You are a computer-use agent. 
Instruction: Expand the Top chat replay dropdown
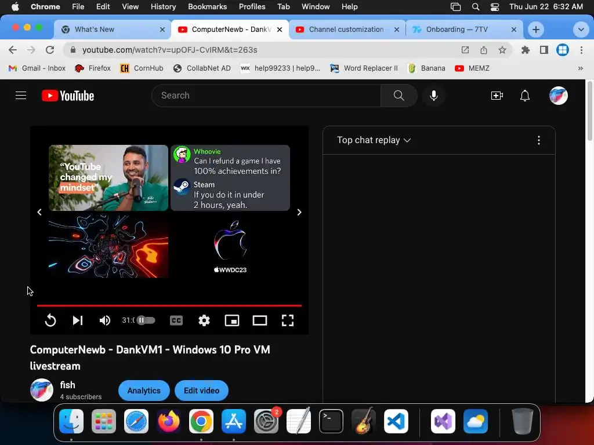(374, 140)
